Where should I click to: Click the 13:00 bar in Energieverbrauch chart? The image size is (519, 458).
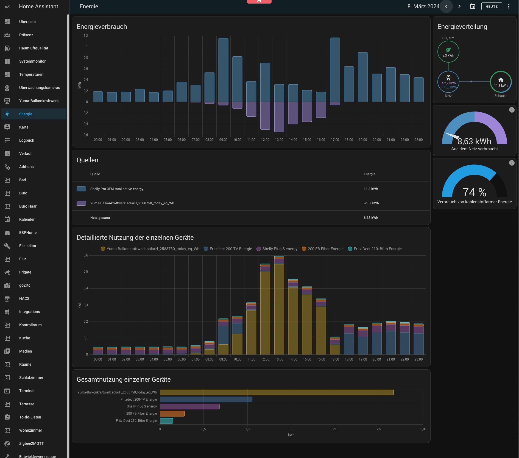[x=279, y=93]
